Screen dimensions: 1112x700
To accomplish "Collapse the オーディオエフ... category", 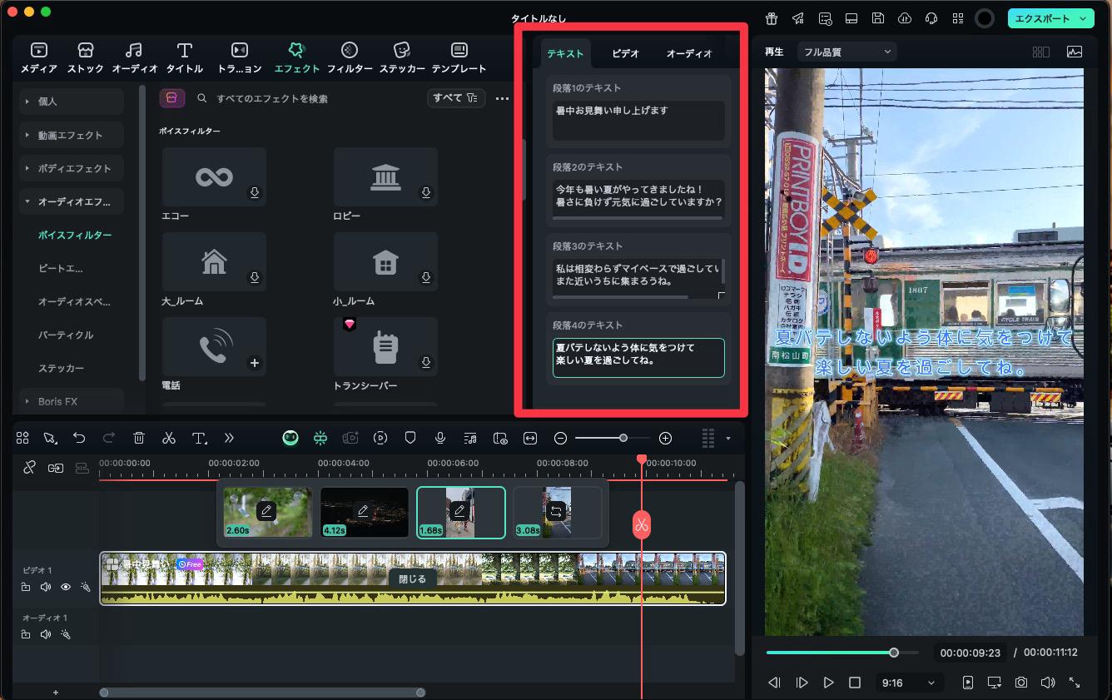I will (x=72, y=201).
